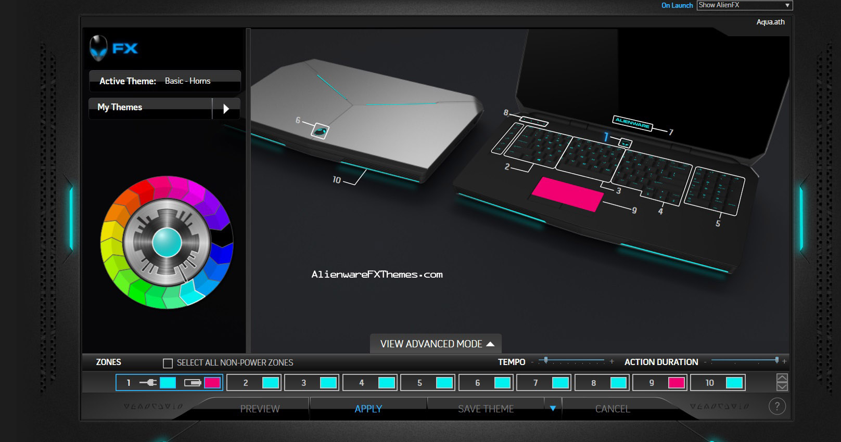Click zone 4 cyan color swatch
Viewport: 841px width, 442px height.
coord(387,383)
